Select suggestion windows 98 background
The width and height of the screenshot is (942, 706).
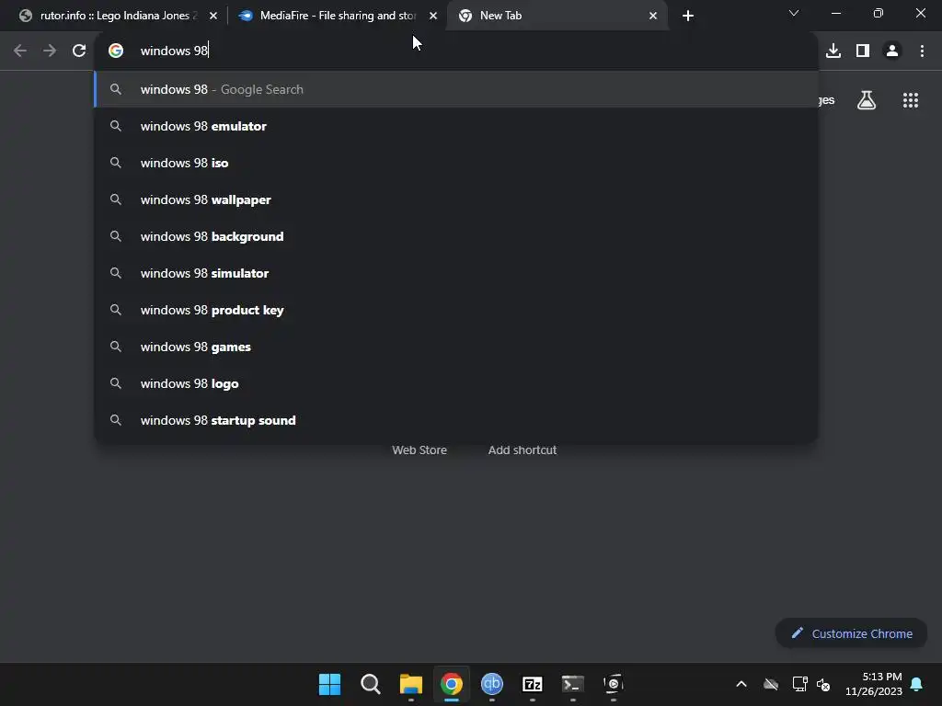tap(456, 236)
